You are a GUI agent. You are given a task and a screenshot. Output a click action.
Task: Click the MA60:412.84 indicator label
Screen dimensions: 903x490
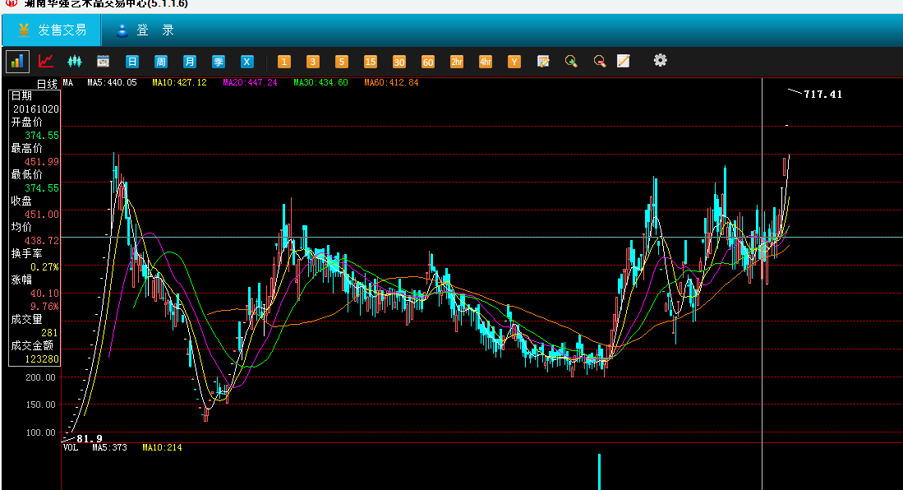[392, 82]
